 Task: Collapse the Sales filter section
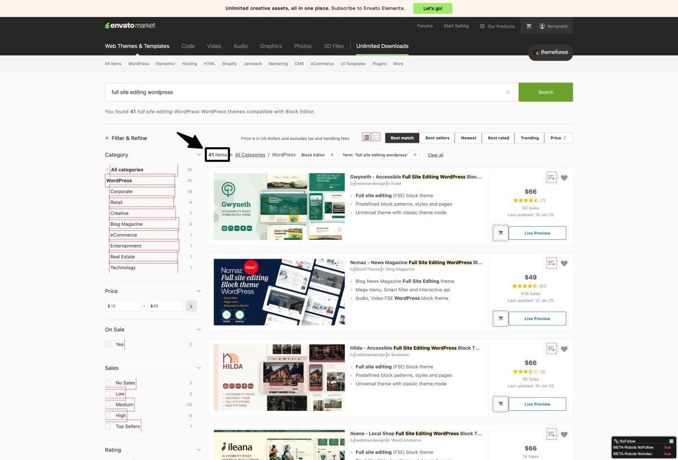[198, 367]
